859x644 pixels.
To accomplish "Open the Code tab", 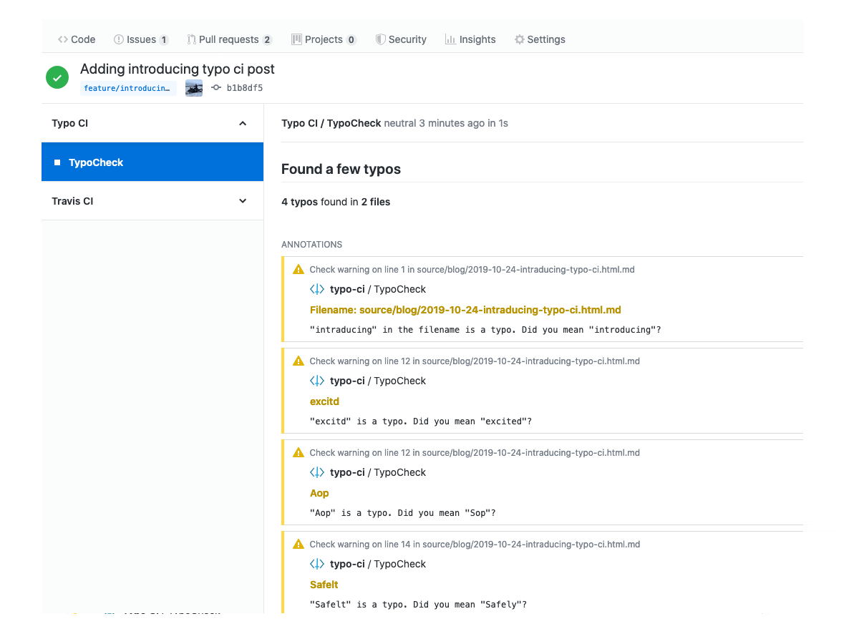I will click(x=77, y=39).
